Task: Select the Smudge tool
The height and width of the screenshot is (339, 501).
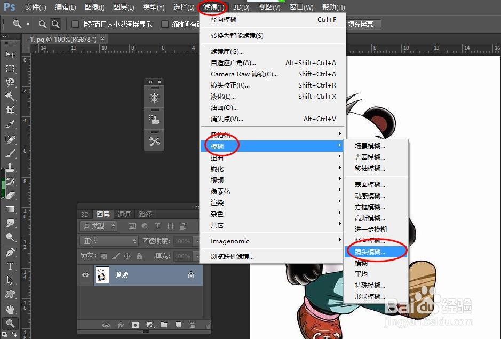Action: tap(10, 223)
